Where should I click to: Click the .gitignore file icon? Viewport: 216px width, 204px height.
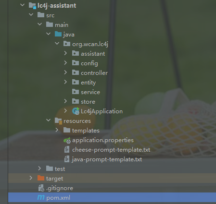pos(41,188)
